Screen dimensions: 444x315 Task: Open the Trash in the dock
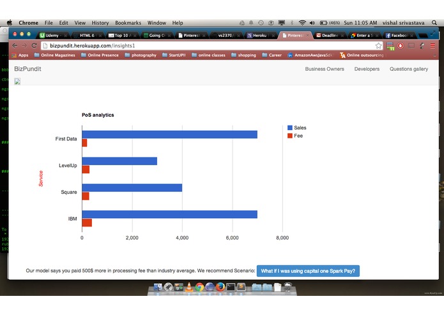tap(287, 287)
